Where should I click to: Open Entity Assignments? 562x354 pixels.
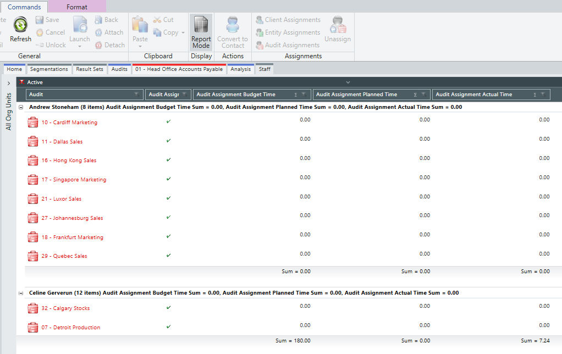(x=288, y=32)
